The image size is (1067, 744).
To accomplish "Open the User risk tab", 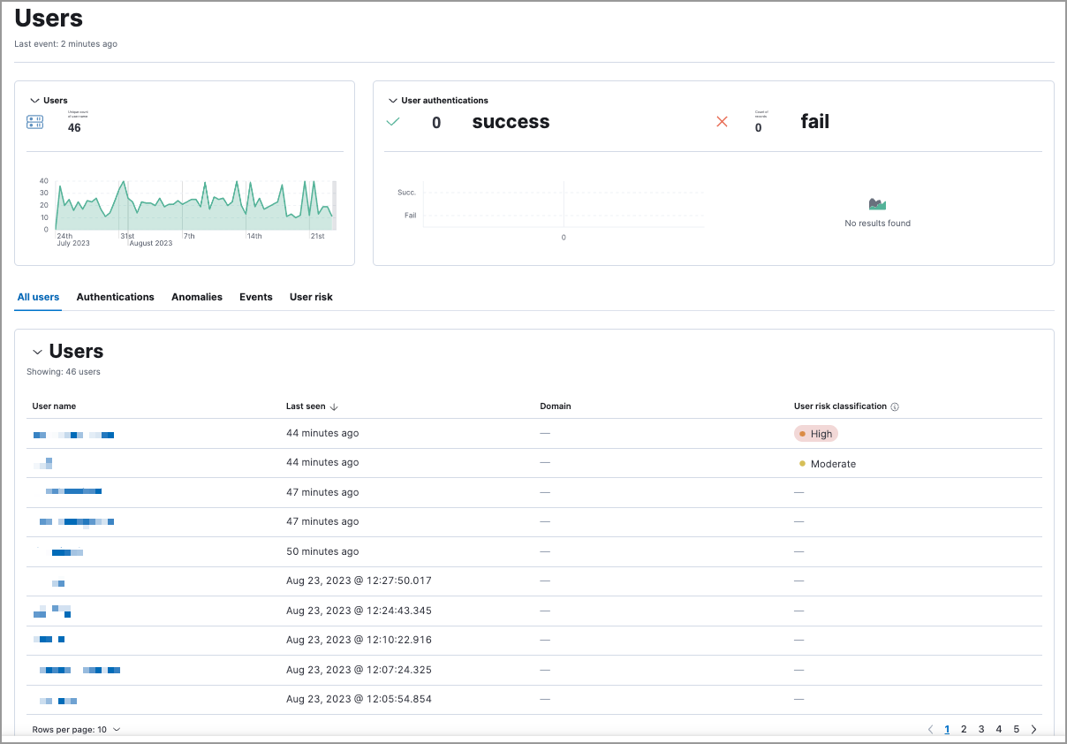I will tap(311, 297).
